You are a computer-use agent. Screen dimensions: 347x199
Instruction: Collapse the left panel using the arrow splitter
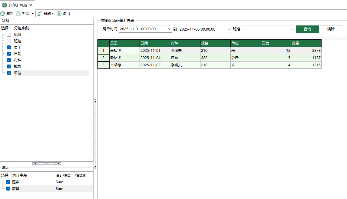click(95, 102)
